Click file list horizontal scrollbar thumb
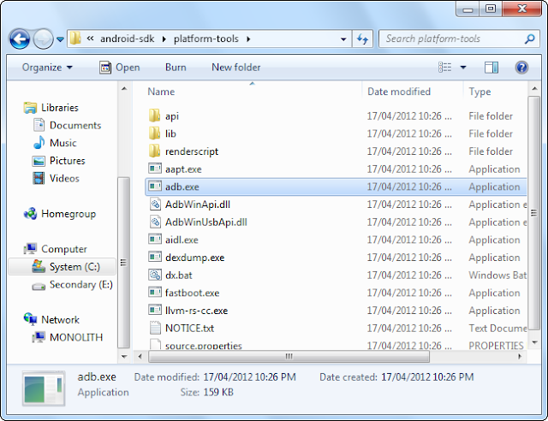 289,356
